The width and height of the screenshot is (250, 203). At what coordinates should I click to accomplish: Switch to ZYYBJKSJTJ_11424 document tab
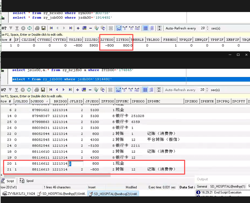[x=19, y=194]
